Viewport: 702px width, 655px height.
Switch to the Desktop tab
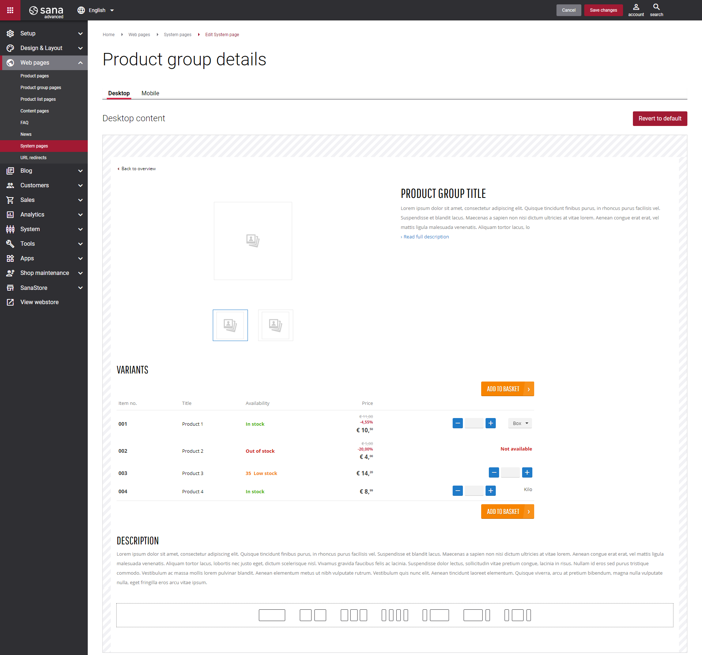pyautogui.click(x=119, y=93)
